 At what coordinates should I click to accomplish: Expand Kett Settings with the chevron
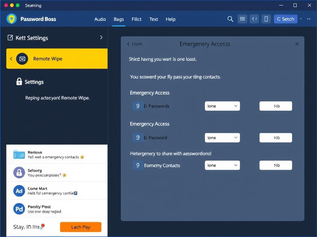101,37
